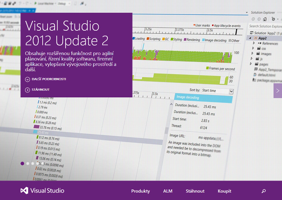Click the 'Stáhnout' link in the purple banner
Image resolution: width=282 pixels, height=200 pixels.
pyautogui.click(x=37, y=90)
